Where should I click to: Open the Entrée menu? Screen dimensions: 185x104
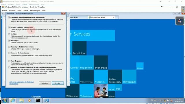(x=26, y=10)
